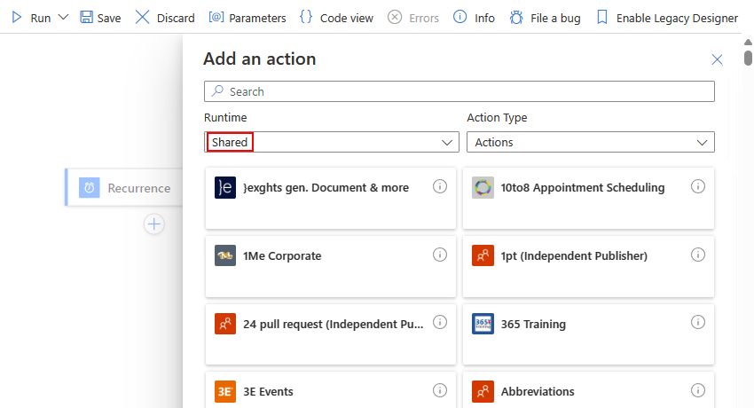Open the Run dropdown chevron
The image size is (754, 408).
coord(63,18)
